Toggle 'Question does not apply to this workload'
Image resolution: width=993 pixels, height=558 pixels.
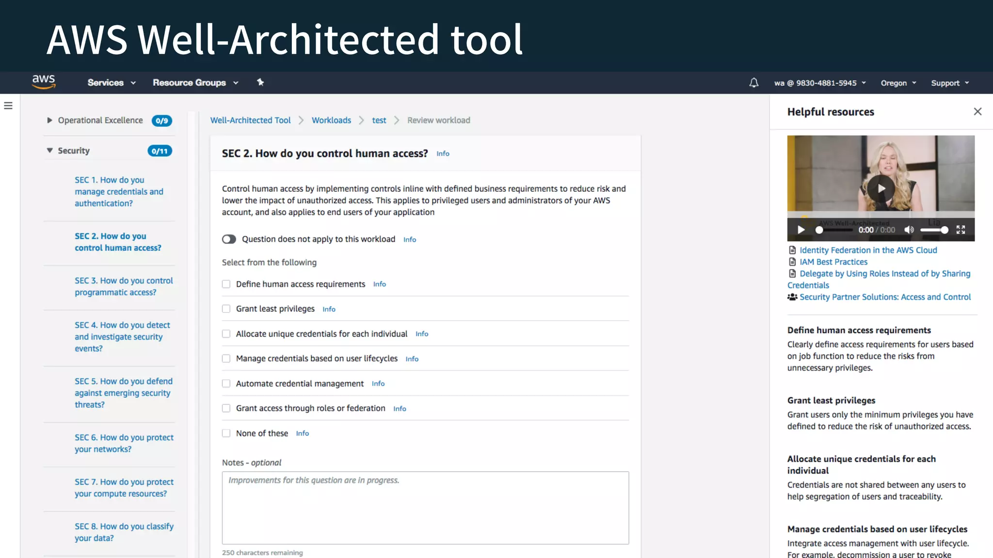point(229,239)
